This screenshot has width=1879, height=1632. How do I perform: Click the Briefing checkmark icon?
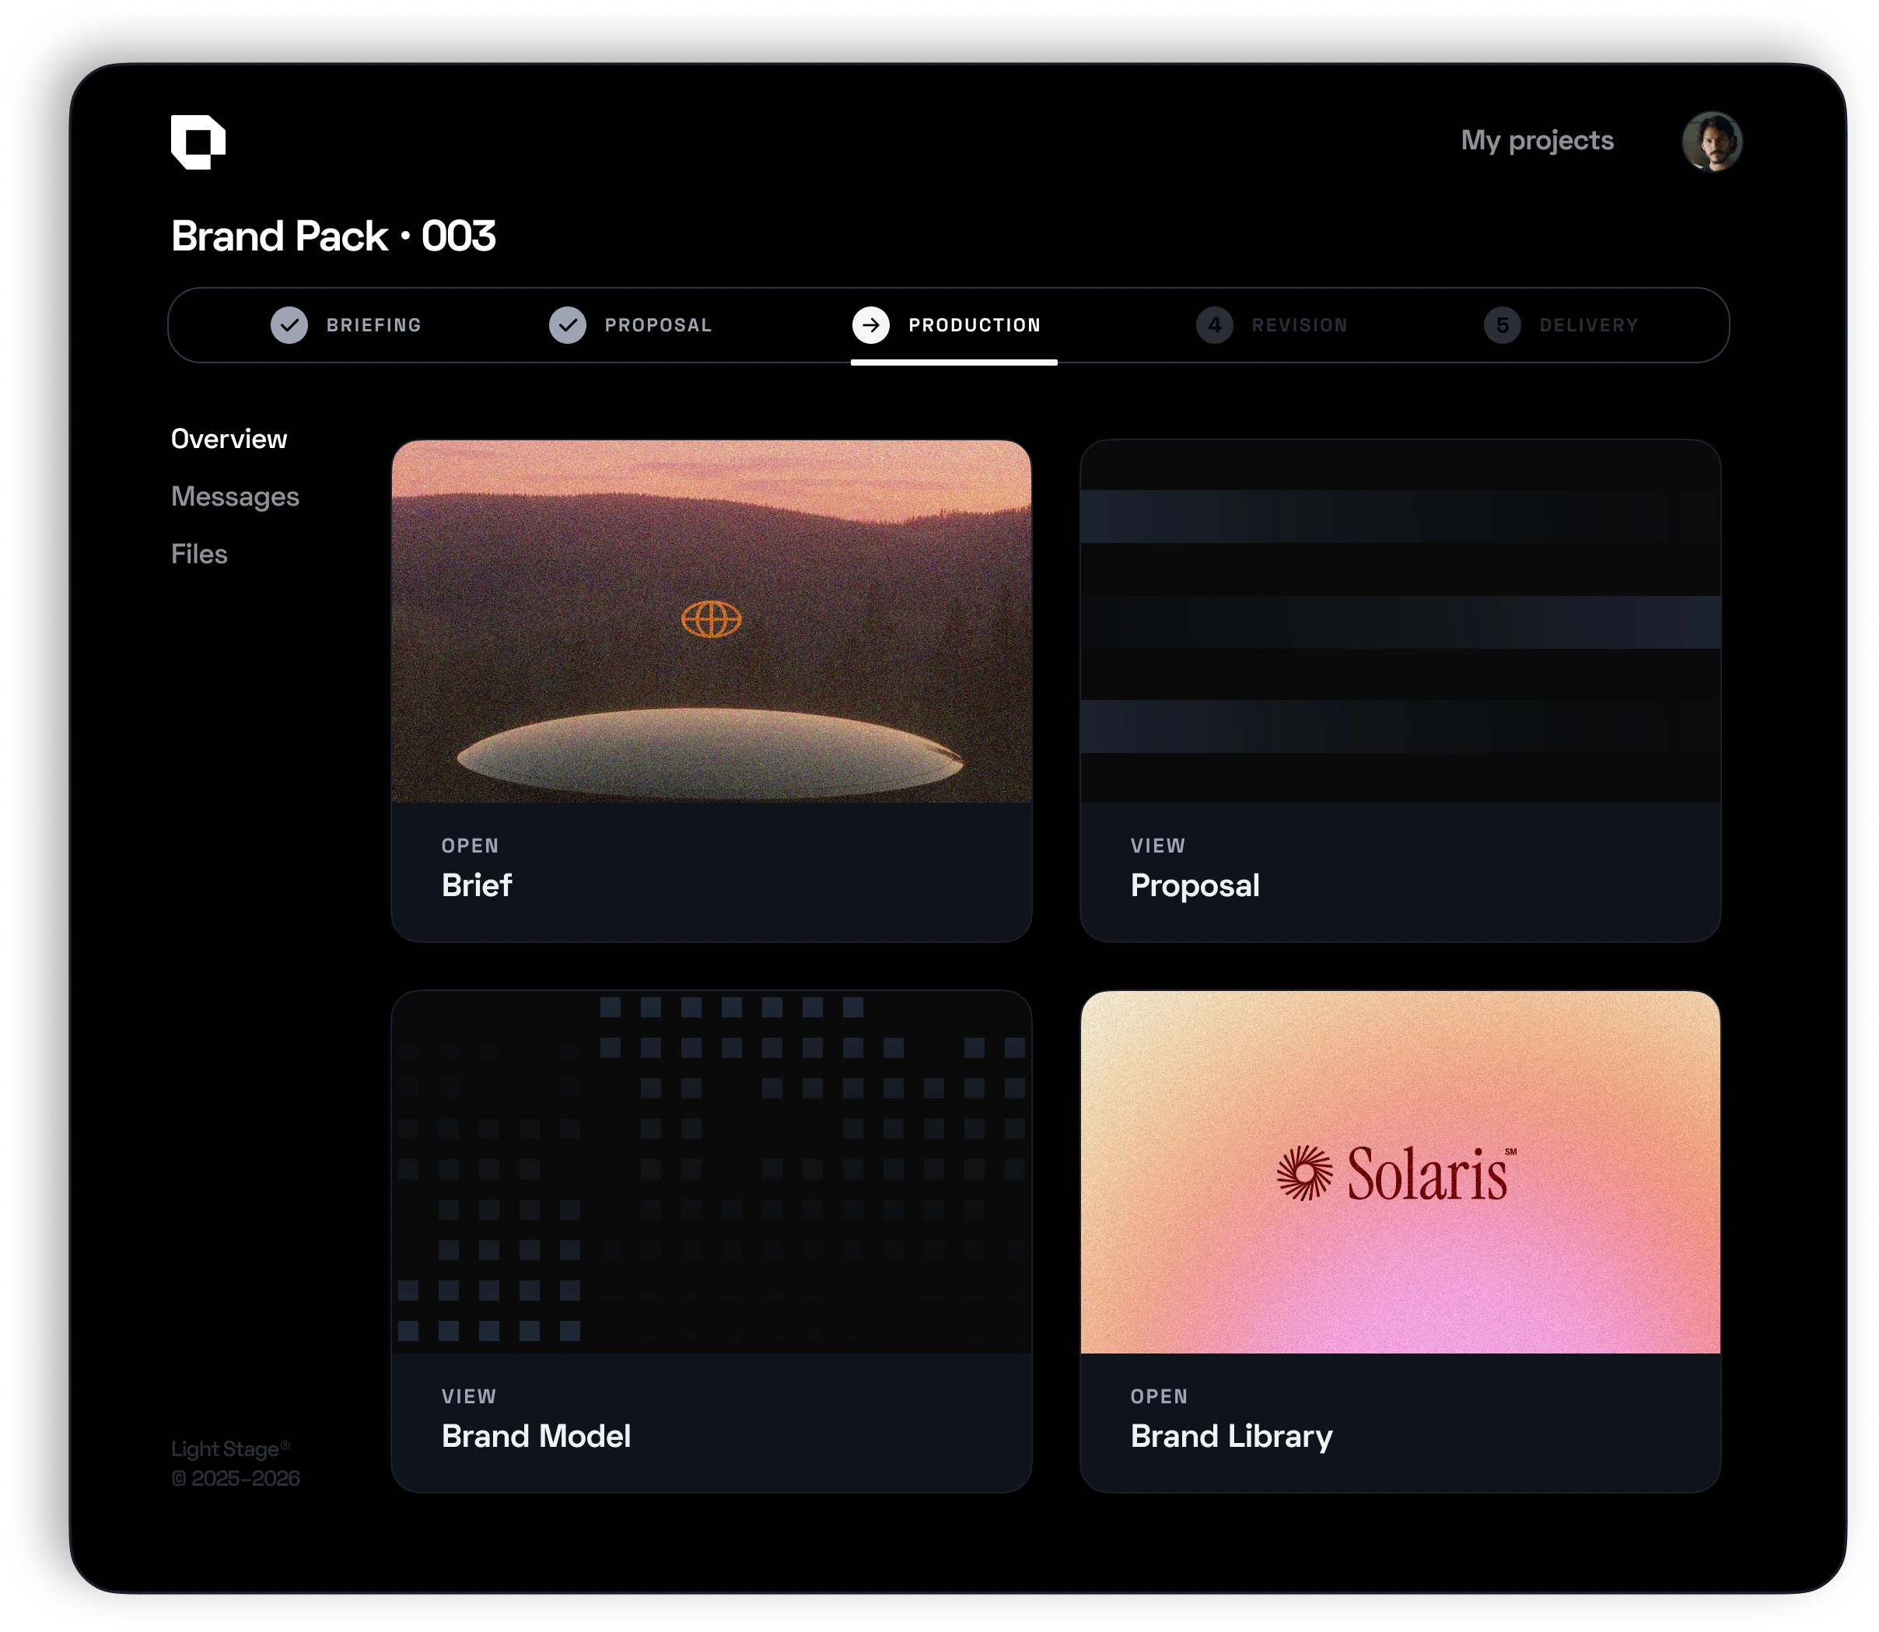coord(289,325)
